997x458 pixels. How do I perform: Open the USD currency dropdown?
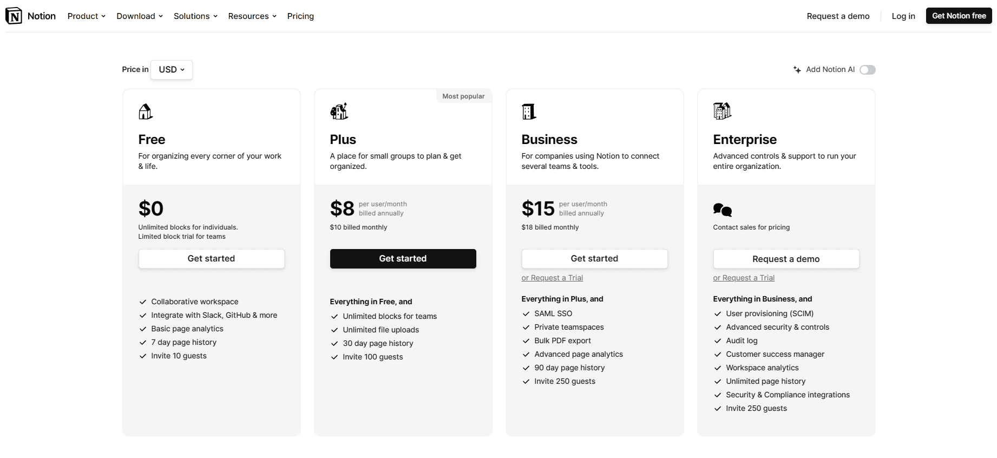tap(172, 70)
